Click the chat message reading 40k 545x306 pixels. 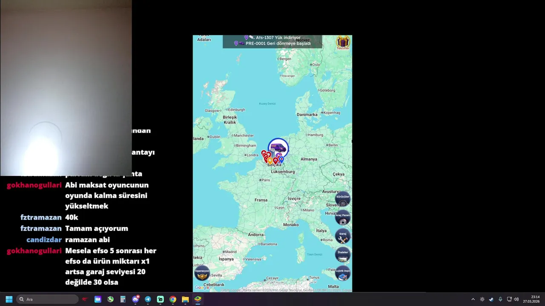pos(72,217)
